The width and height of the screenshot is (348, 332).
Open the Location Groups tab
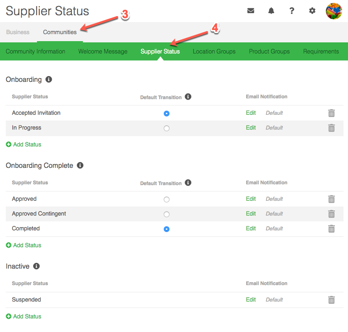click(214, 51)
